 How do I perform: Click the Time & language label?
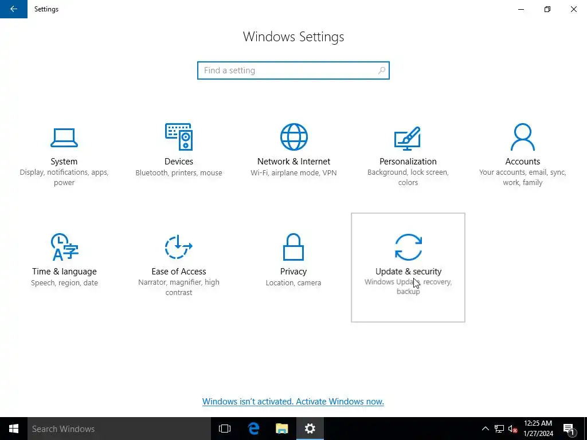point(64,271)
